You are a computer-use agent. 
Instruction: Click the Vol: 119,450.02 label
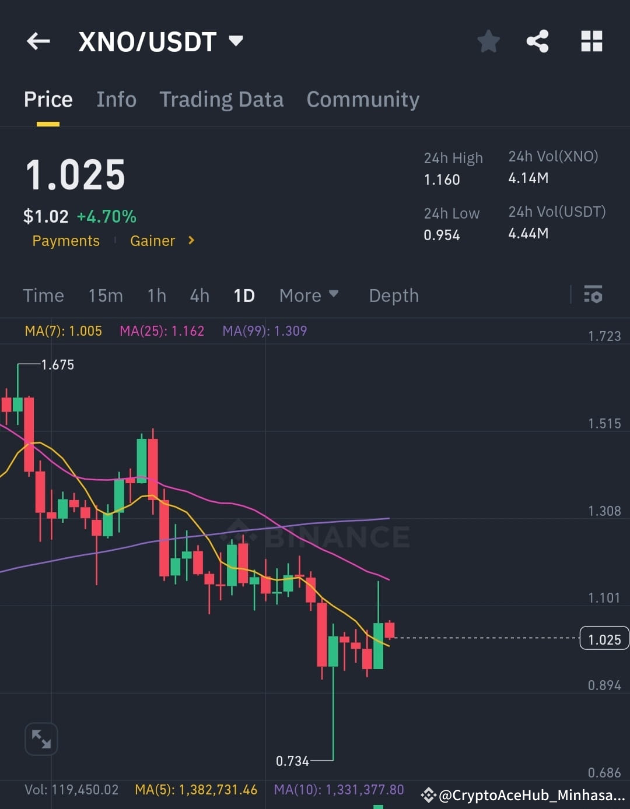(71, 790)
